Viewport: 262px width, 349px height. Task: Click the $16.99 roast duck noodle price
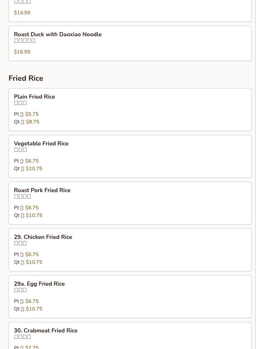coord(22,52)
